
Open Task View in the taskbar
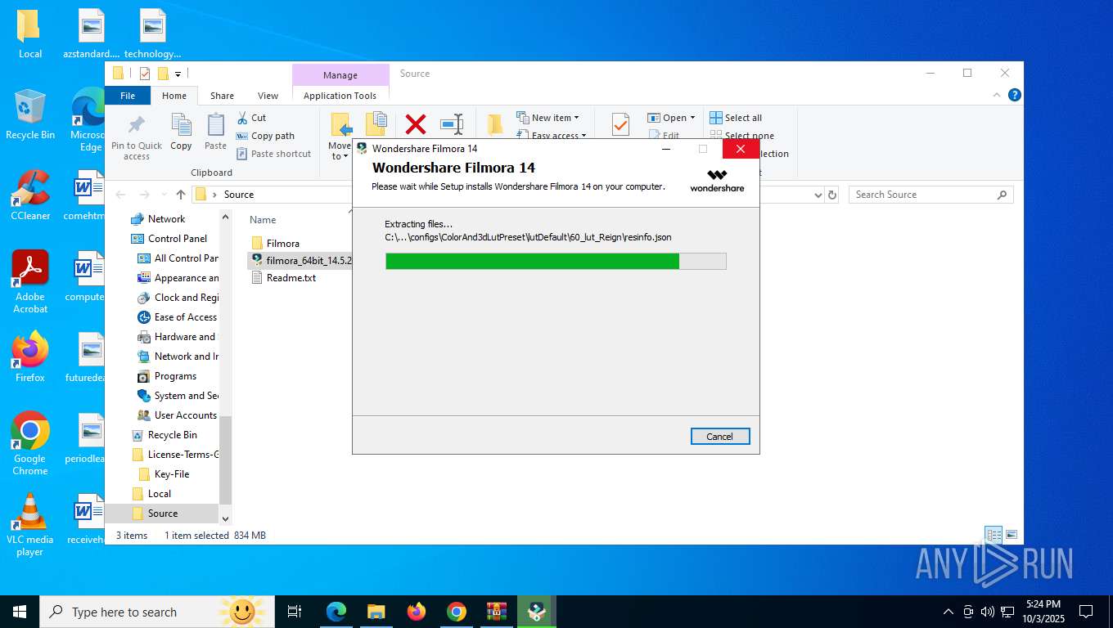pyautogui.click(x=295, y=612)
